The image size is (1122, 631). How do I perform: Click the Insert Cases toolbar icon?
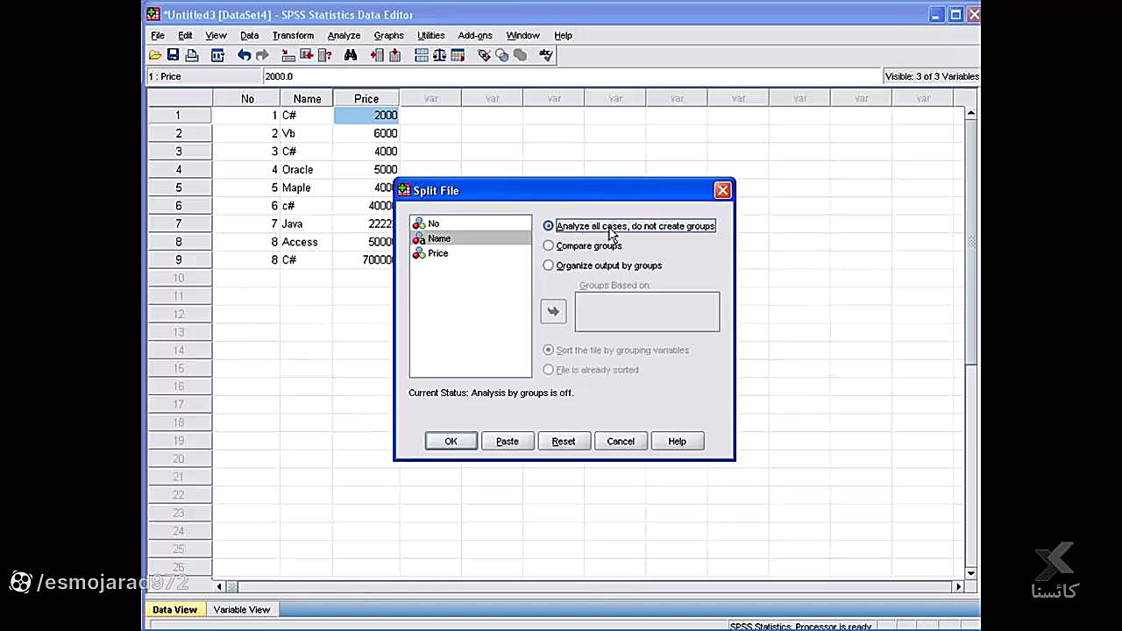point(377,55)
